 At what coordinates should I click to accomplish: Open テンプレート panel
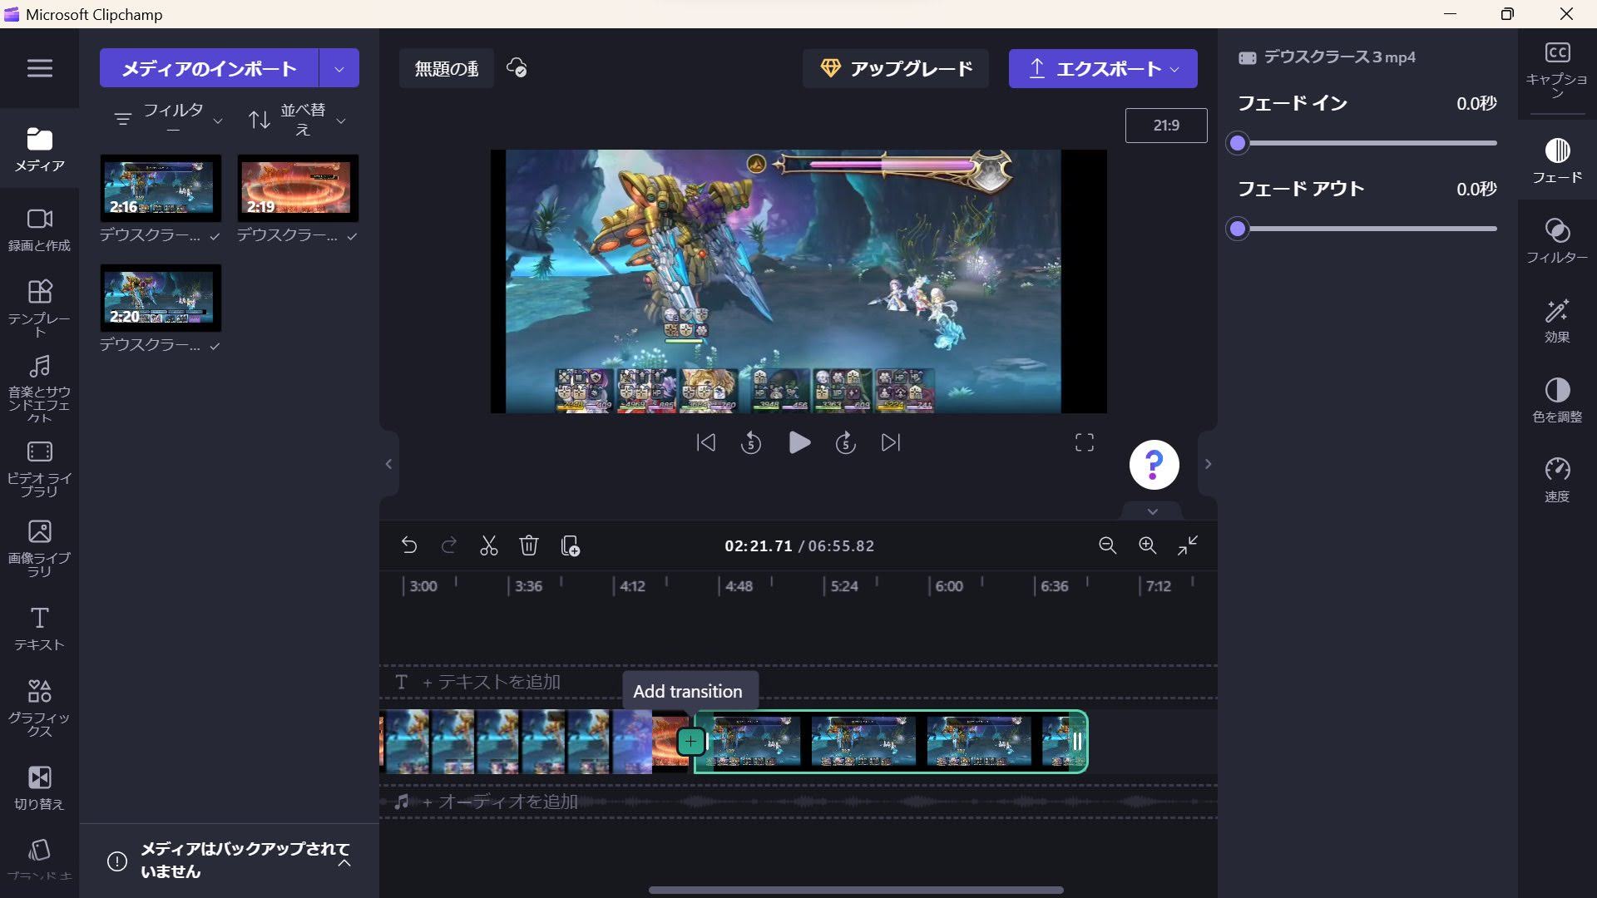[39, 309]
